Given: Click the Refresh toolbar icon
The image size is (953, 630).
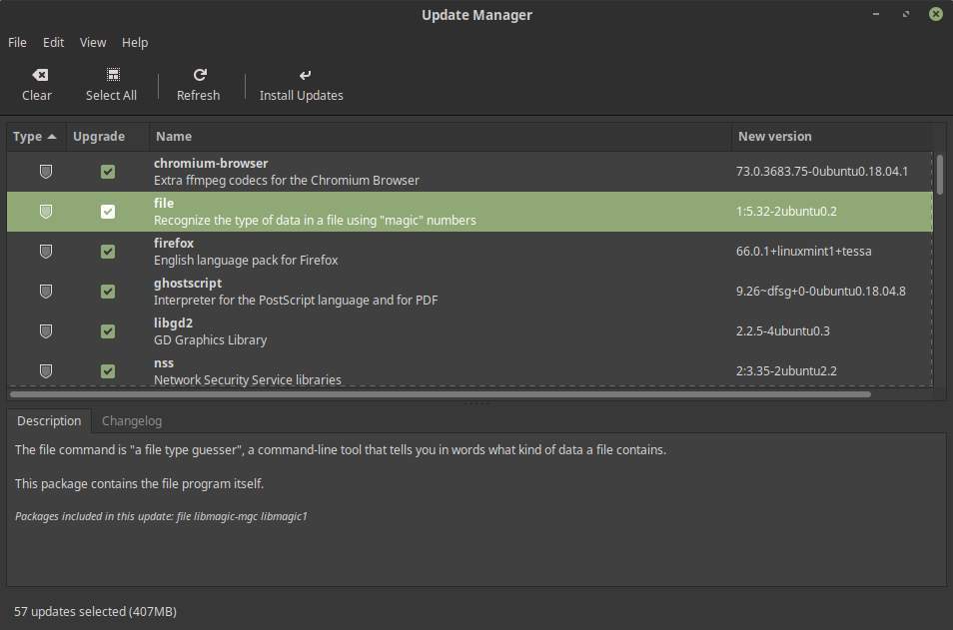Looking at the screenshot, I should pos(200,75).
